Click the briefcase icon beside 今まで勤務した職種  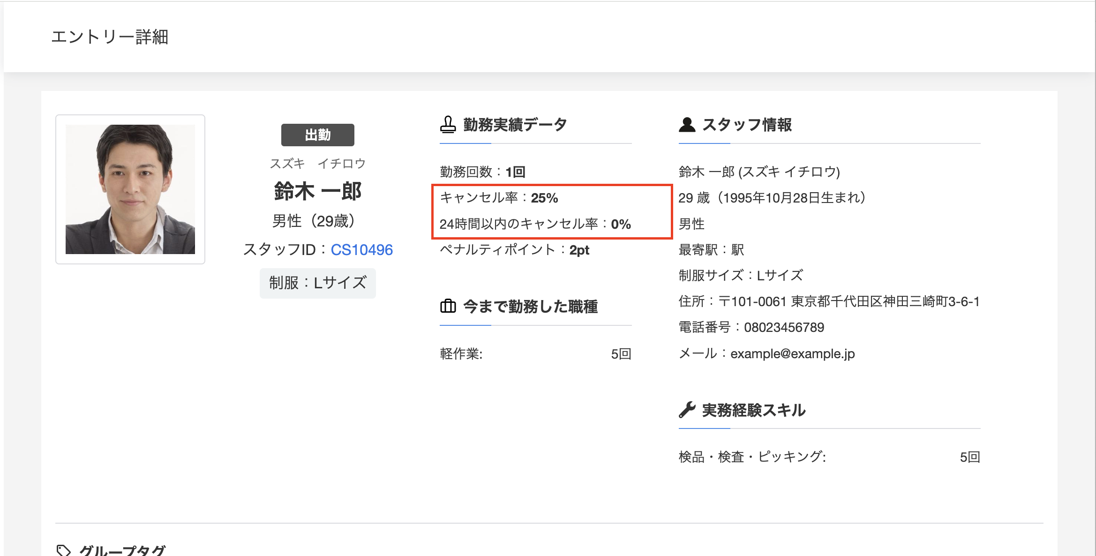[448, 306]
